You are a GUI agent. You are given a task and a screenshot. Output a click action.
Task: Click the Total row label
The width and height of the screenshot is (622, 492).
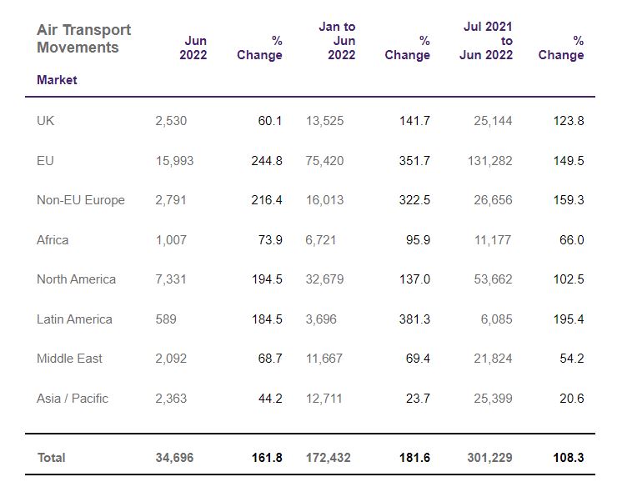[51, 458]
